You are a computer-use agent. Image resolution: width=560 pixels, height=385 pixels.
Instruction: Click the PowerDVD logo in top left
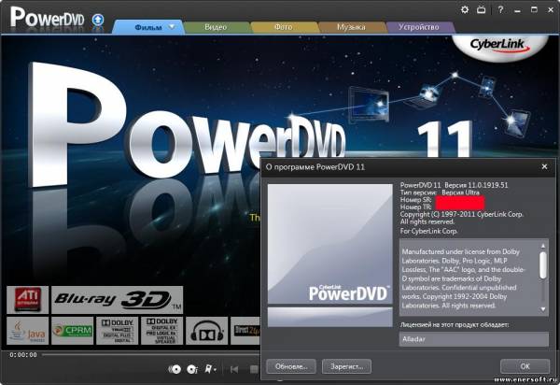48,19
